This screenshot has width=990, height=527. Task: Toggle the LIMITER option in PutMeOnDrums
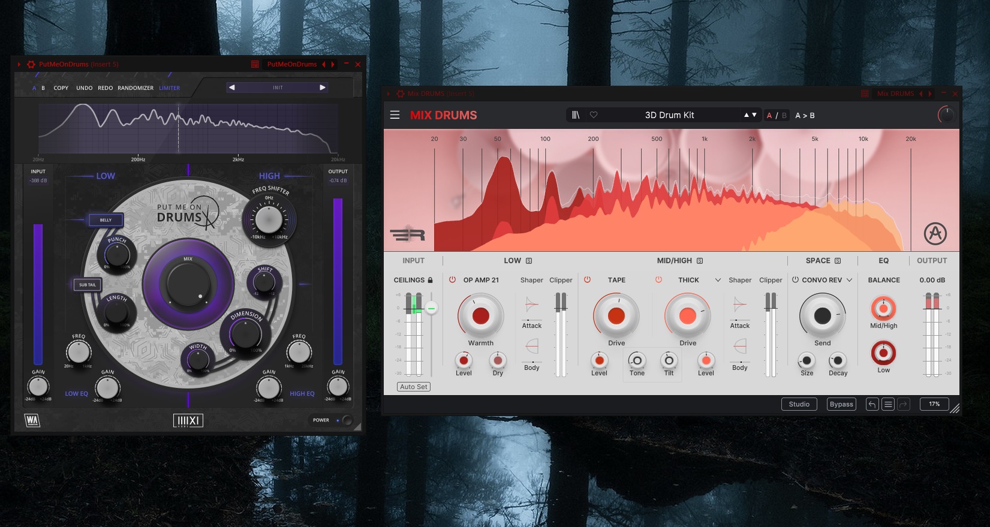(x=169, y=88)
